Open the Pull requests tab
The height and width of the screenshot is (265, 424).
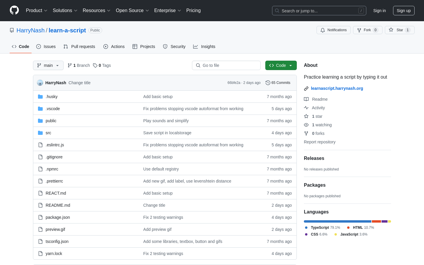[79, 47]
